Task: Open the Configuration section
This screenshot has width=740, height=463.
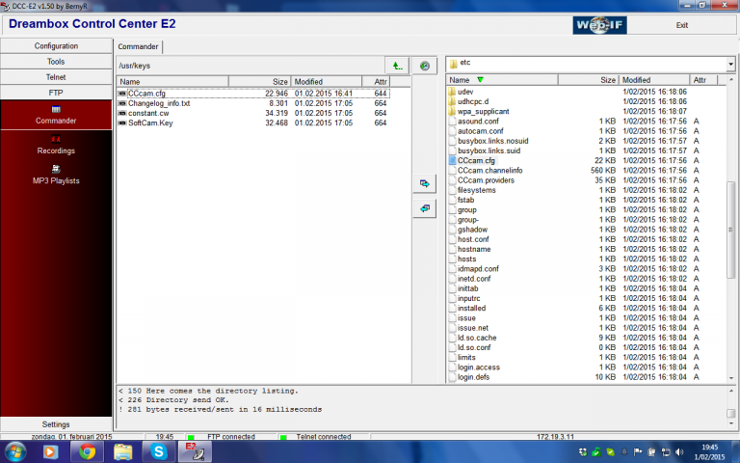Action: 56,45
